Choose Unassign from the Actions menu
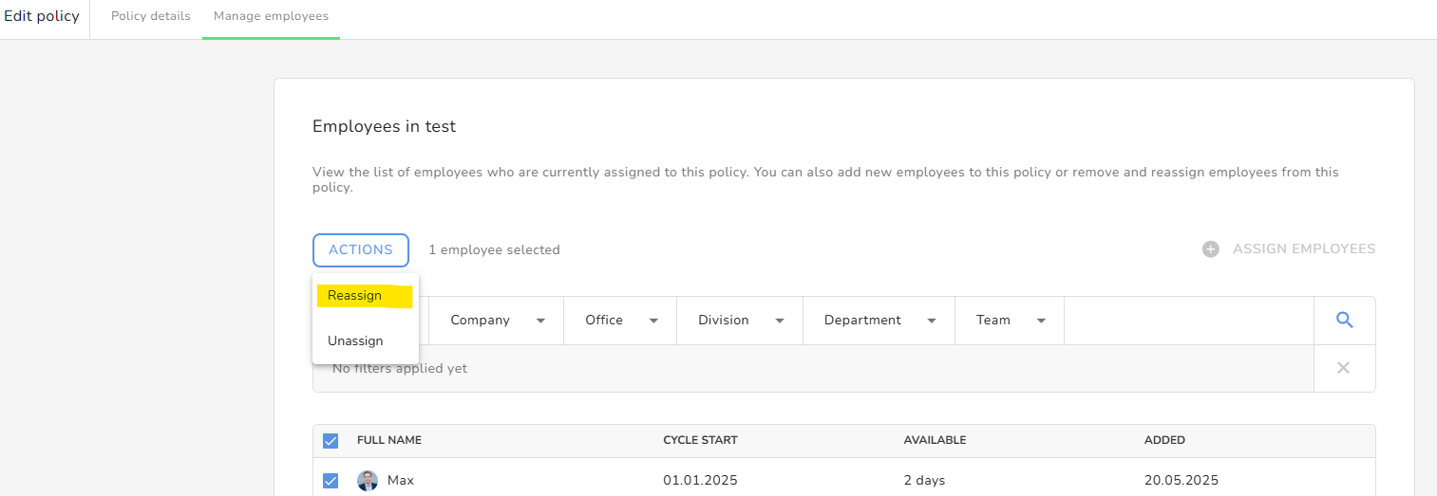This screenshot has width=1437, height=496. [366, 341]
